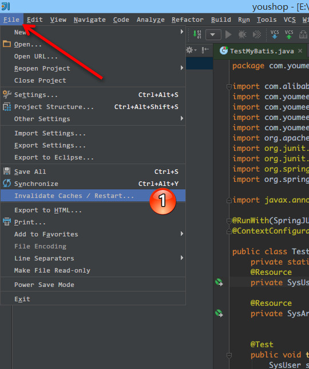
Task: Click the Run play icon in toolbar
Action: click(228, 34)
